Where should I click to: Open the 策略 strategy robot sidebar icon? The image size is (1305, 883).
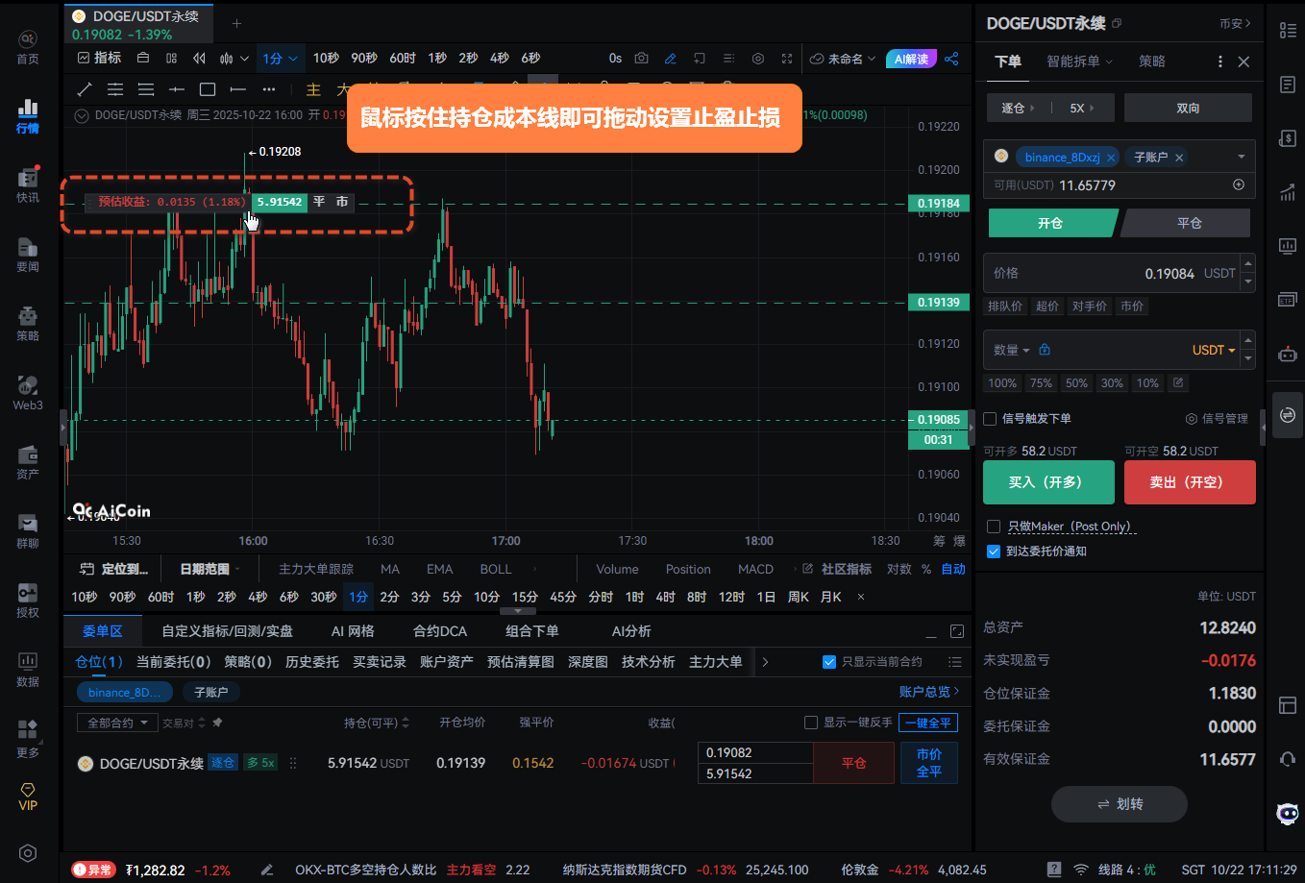pos(28,323)
